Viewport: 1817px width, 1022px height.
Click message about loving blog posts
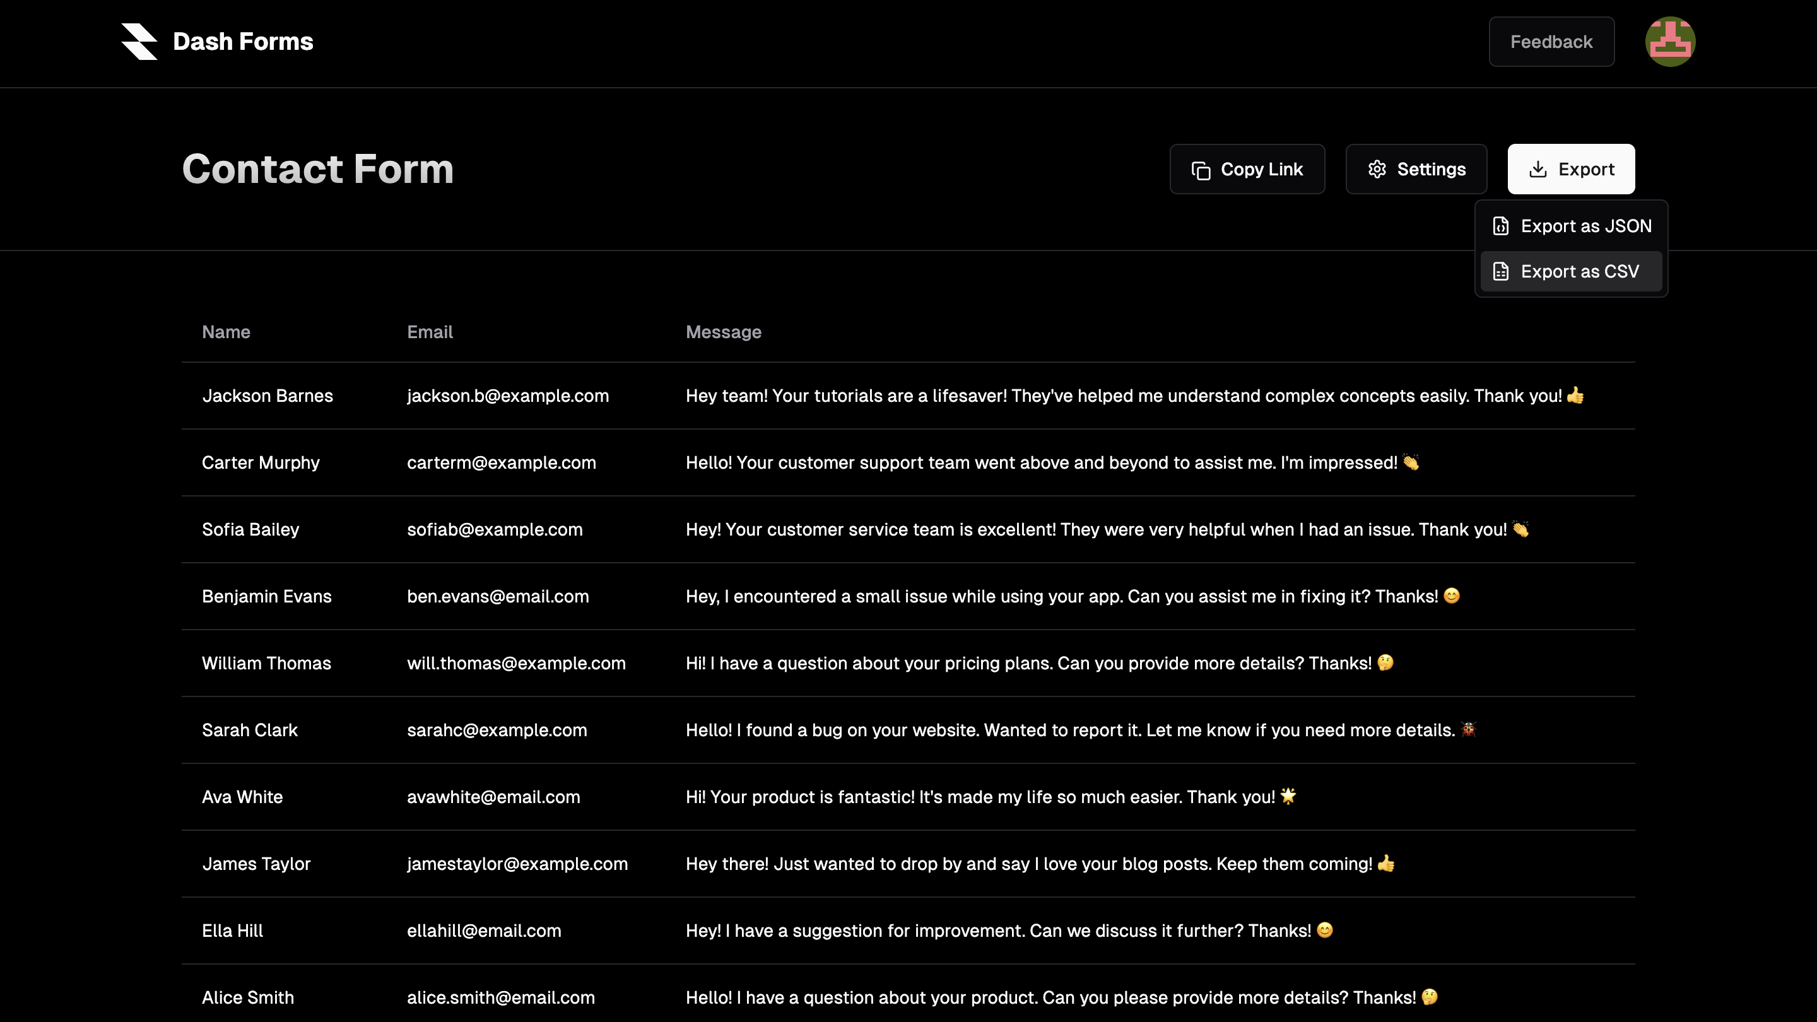(1040, 864)
